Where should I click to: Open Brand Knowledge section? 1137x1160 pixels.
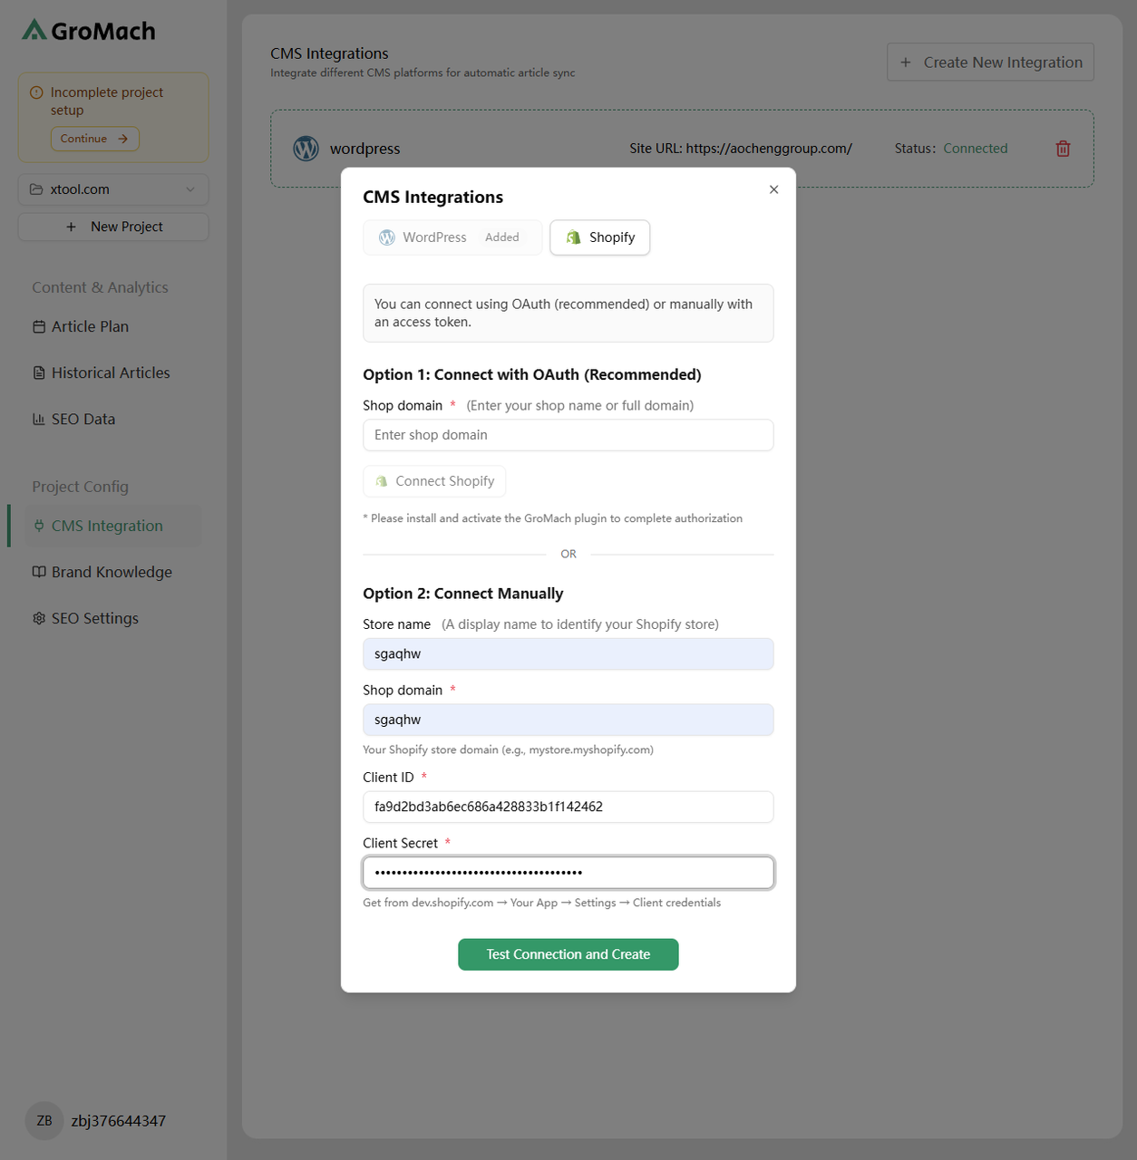point(112,572)
